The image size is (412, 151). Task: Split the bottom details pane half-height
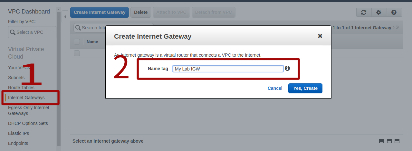click(389, 141)
